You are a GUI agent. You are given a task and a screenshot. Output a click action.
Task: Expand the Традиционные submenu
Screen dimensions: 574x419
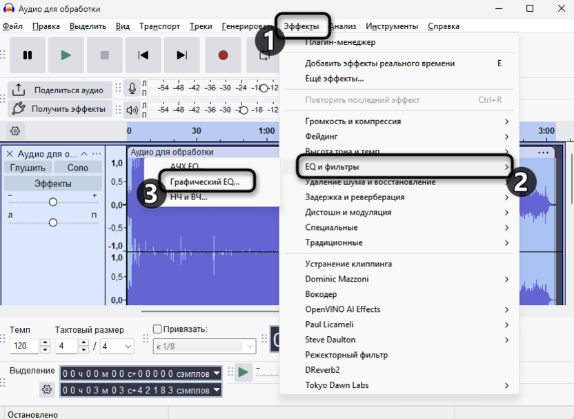click(399, 242)
